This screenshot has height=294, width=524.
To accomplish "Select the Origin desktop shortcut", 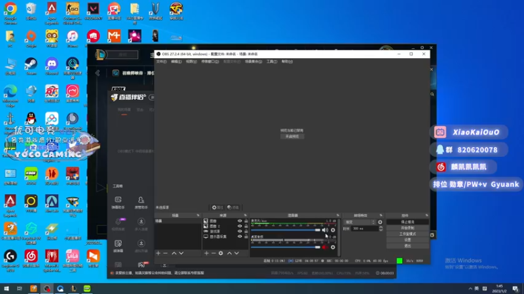I will [x=31, y=39].
